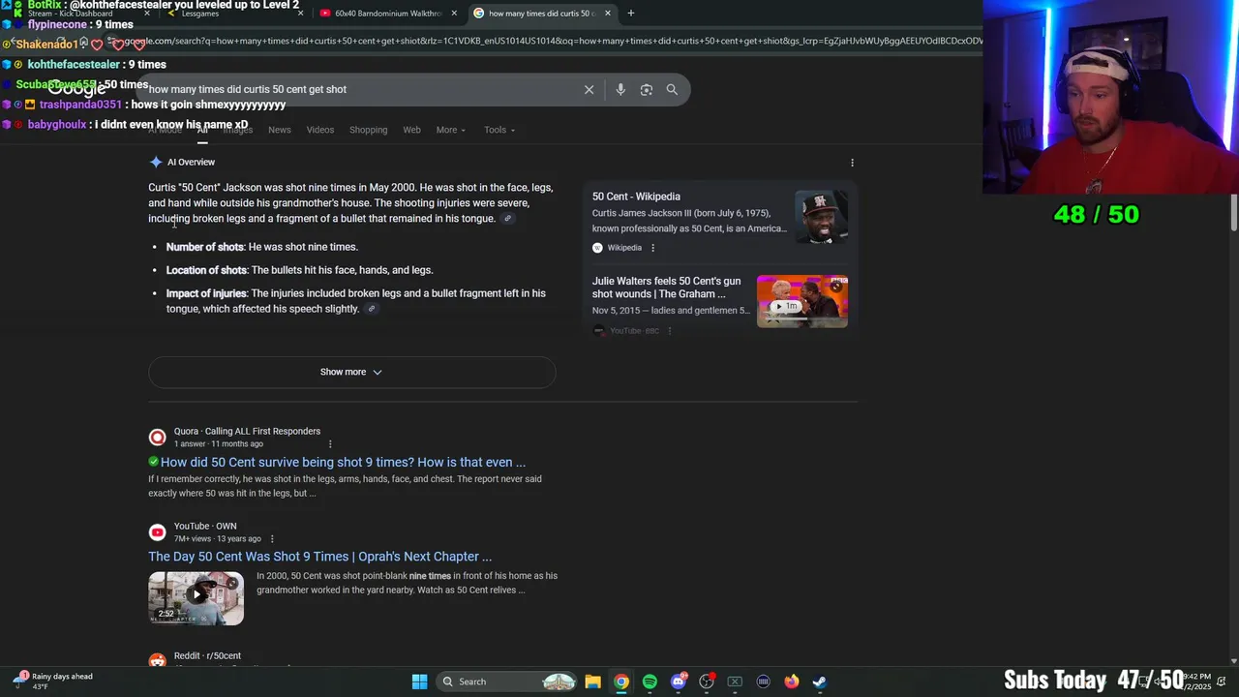Open 'The Day 50 Cent Was Shot 9 Times' link

[x=319, y=557]
